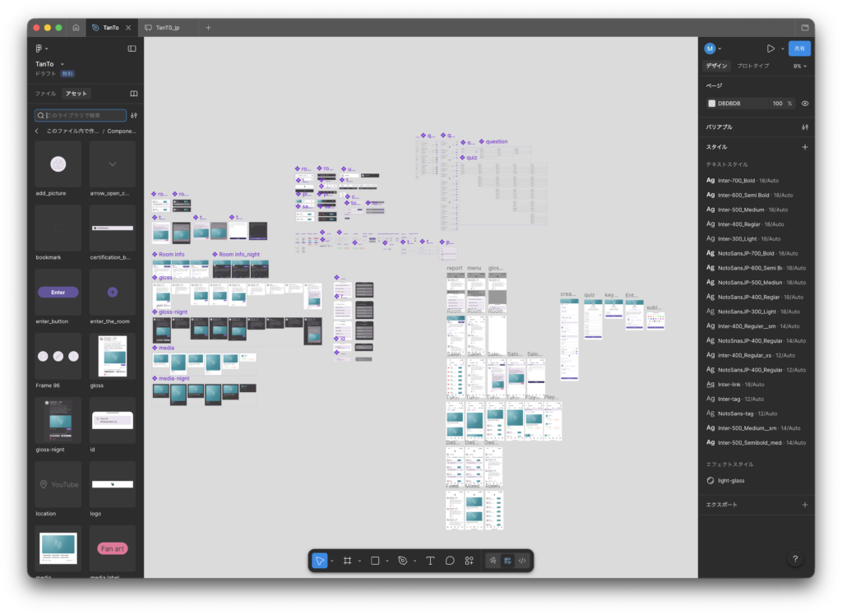Add a new style with plus button
This screenshot has height=614, width=842.
[805, 147]
